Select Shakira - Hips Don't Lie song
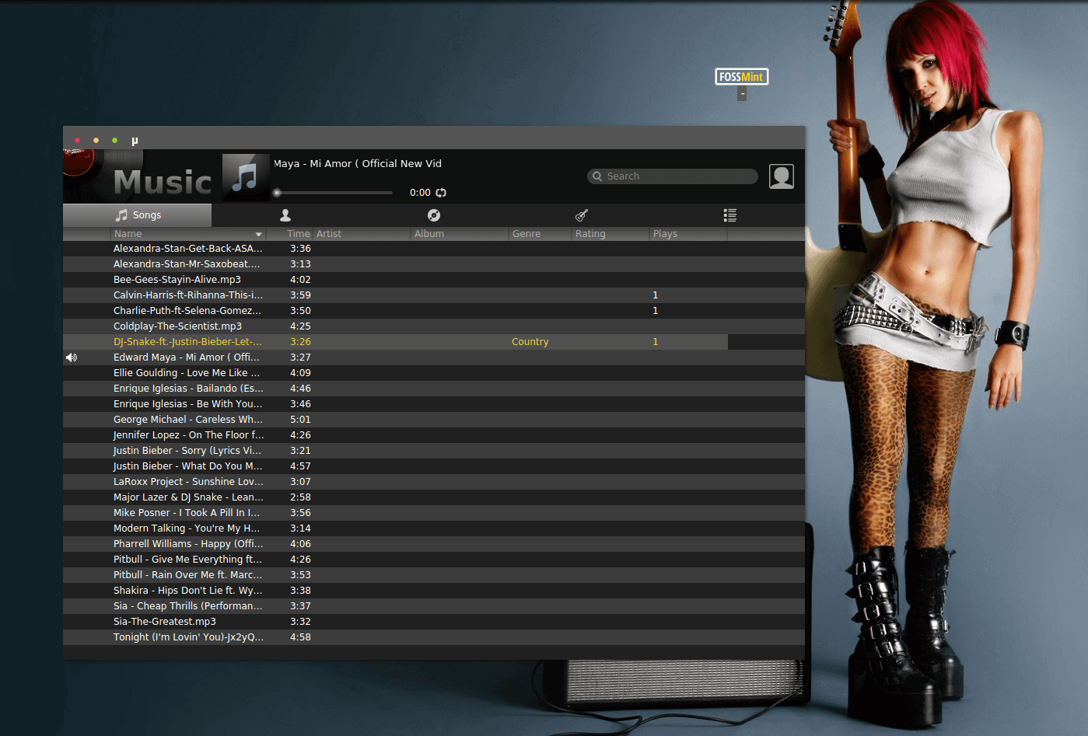The width and height of the screenshot is (1088, 736). [187, 591]
